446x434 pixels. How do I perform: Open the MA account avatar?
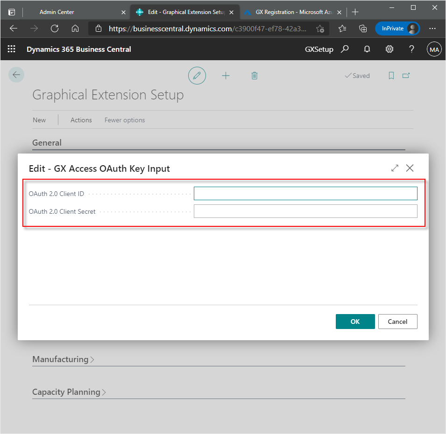[434, 49]
